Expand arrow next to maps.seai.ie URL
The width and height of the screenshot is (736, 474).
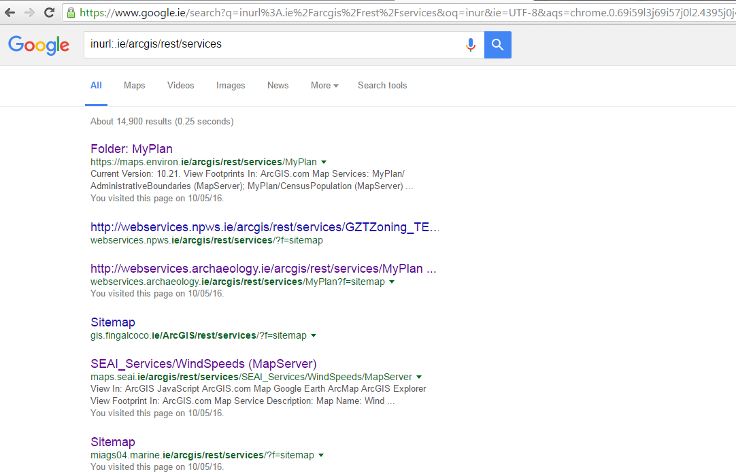pos(419,377)
